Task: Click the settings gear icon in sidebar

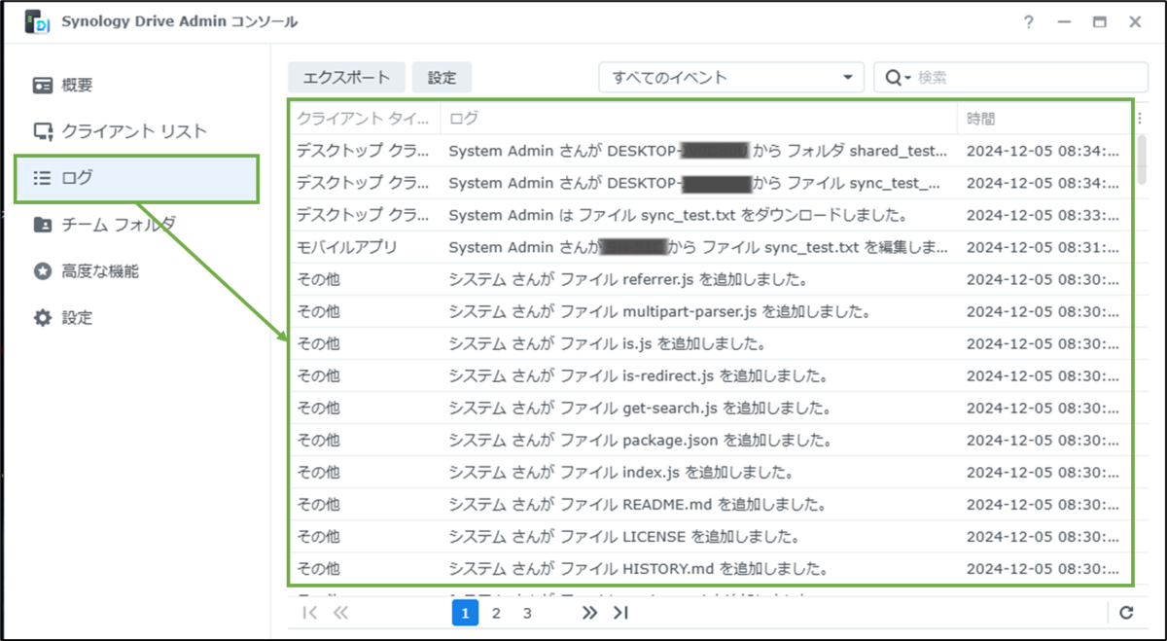Action: [43, 318]
